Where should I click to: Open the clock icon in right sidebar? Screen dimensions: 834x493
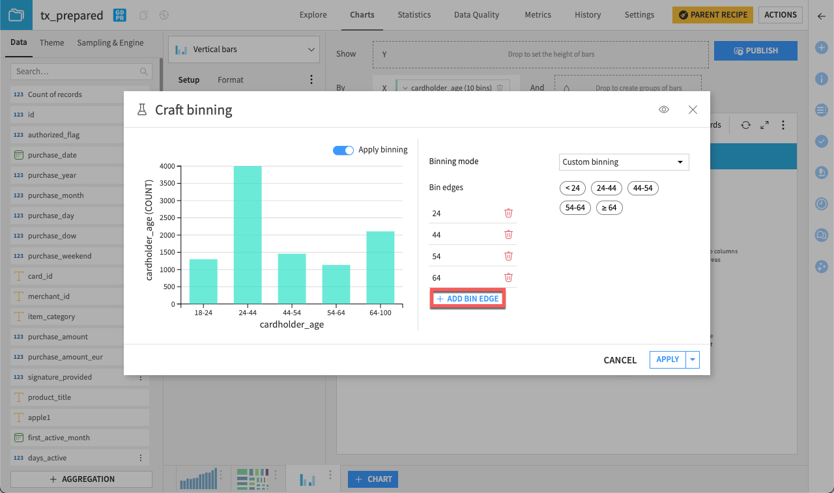click(x=821, y=203)
